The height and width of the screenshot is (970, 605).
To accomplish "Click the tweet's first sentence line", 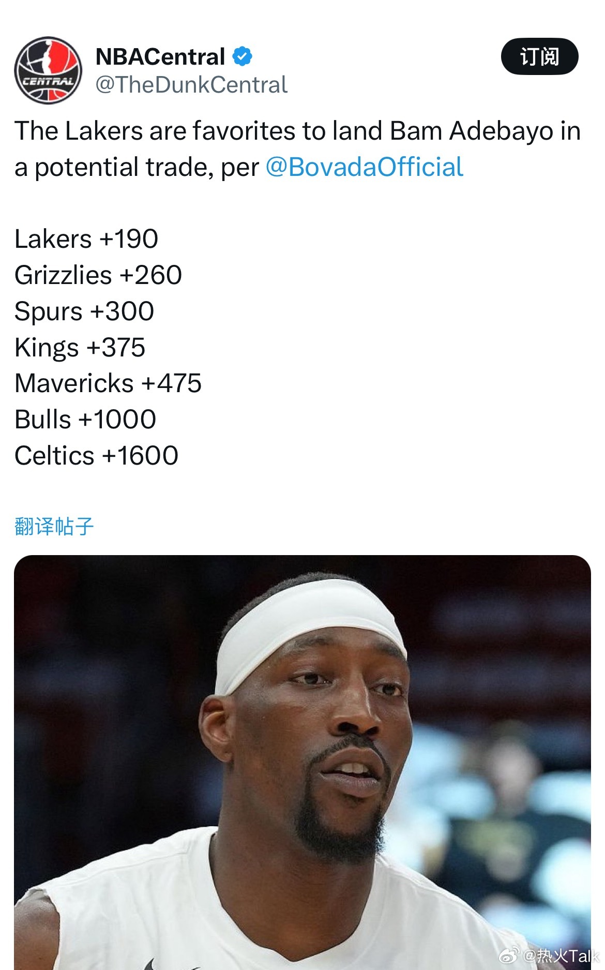I will click(x=297, y=131).
